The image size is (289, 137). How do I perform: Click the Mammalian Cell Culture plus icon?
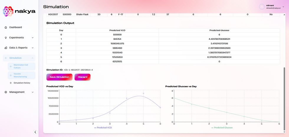coord(11,66)
